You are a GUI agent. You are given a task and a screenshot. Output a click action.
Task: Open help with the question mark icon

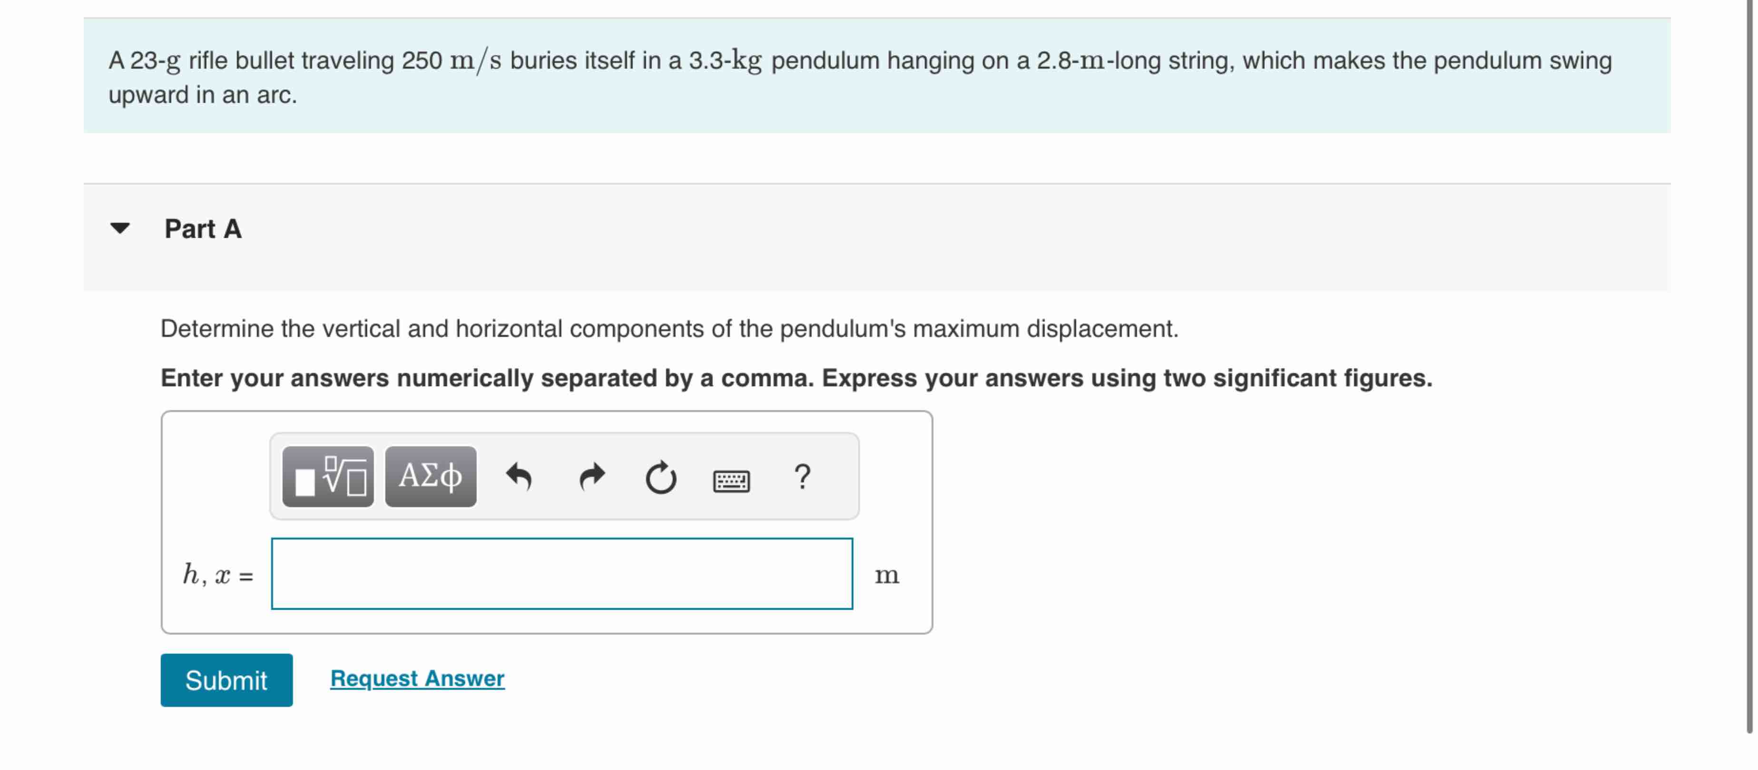803,477
